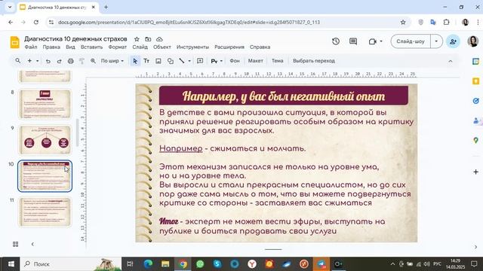The height and width of the screenshot is (271, 483).
Task: Open the Файл menu
Action: [31, 47]
